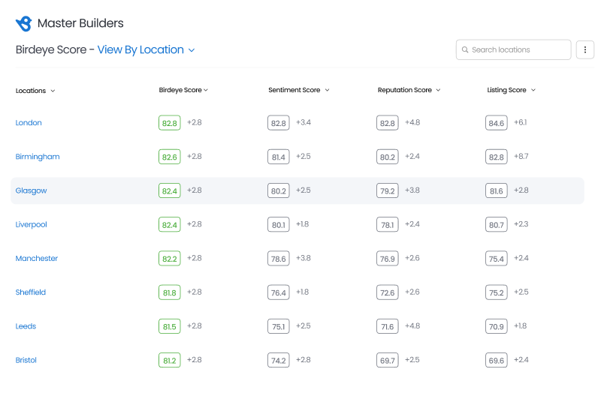610x393 pixels.
Task: Click Bristol's Reputation Score 69.7 badge
Action: point(388,361)
